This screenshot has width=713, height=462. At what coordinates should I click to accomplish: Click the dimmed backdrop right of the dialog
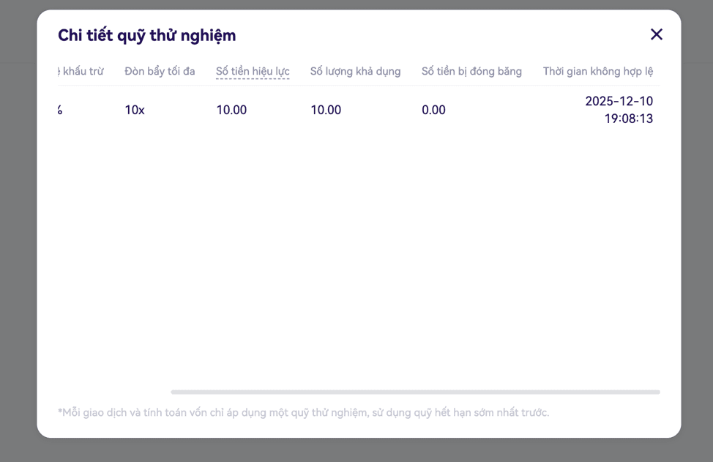[697, 234]
